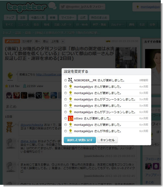Click the lemon avatar next to 前編はこちら
Screen dimensions: 163x187
point(10,76)
